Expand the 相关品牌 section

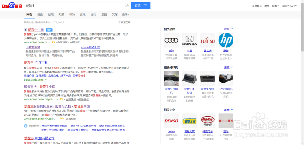pyautogui.click(x=229, y=29)
